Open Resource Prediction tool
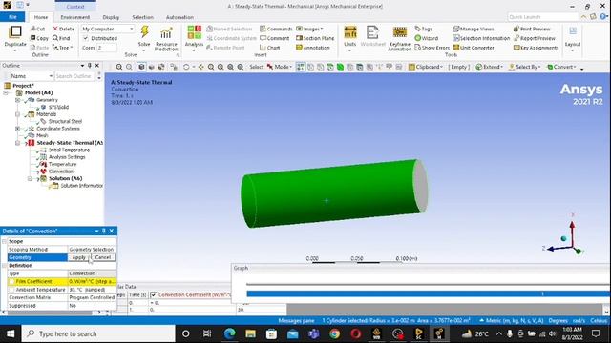Screen dimensions: 611x343 (166, 38)
